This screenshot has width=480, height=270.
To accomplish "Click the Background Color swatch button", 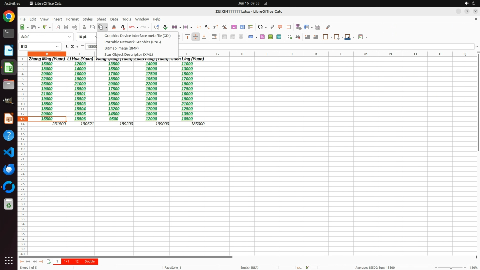I will pos(347,37).
